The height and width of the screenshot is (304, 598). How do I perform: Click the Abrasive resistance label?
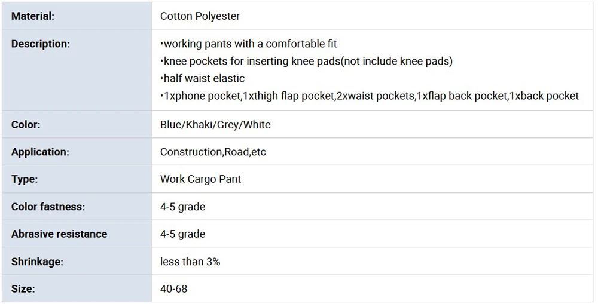click(x=59, y=234)
